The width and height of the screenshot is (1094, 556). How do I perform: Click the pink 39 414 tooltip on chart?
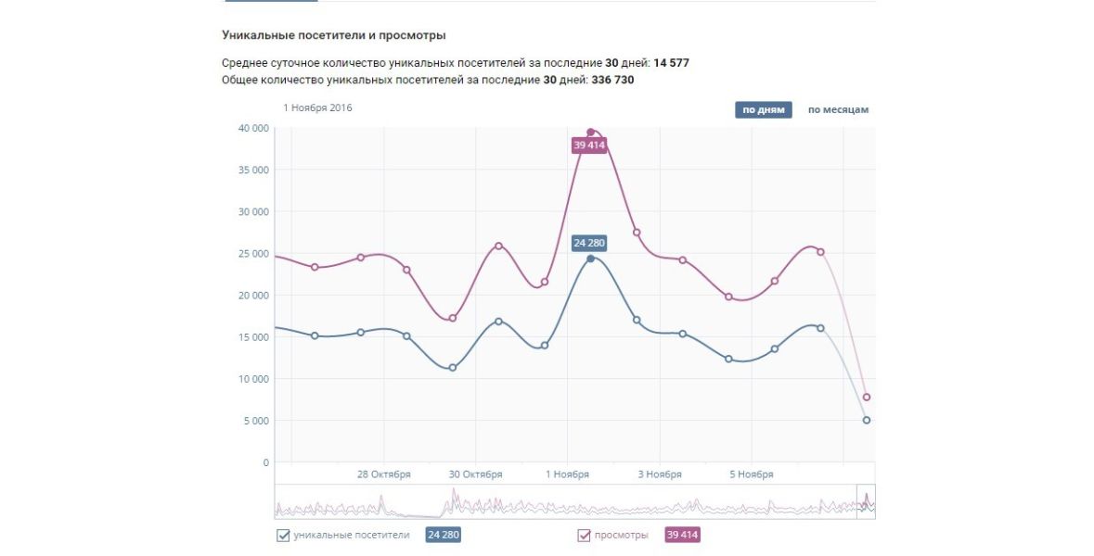(589, 145)
